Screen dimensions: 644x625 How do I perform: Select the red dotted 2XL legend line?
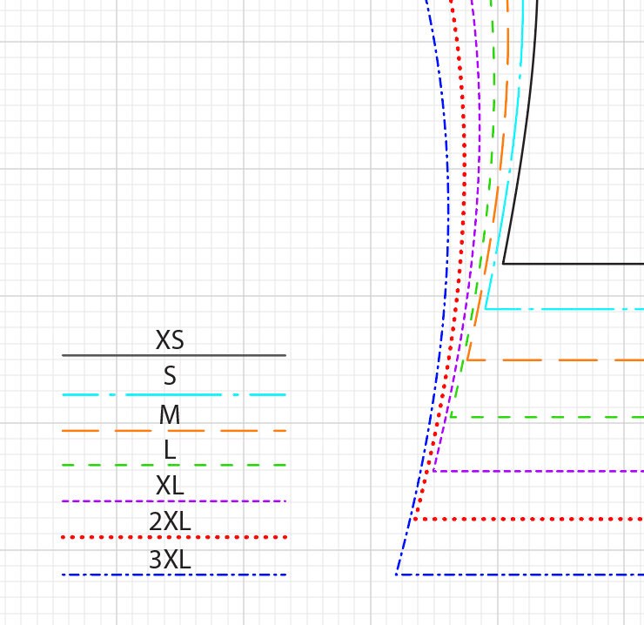pos(174,537)
